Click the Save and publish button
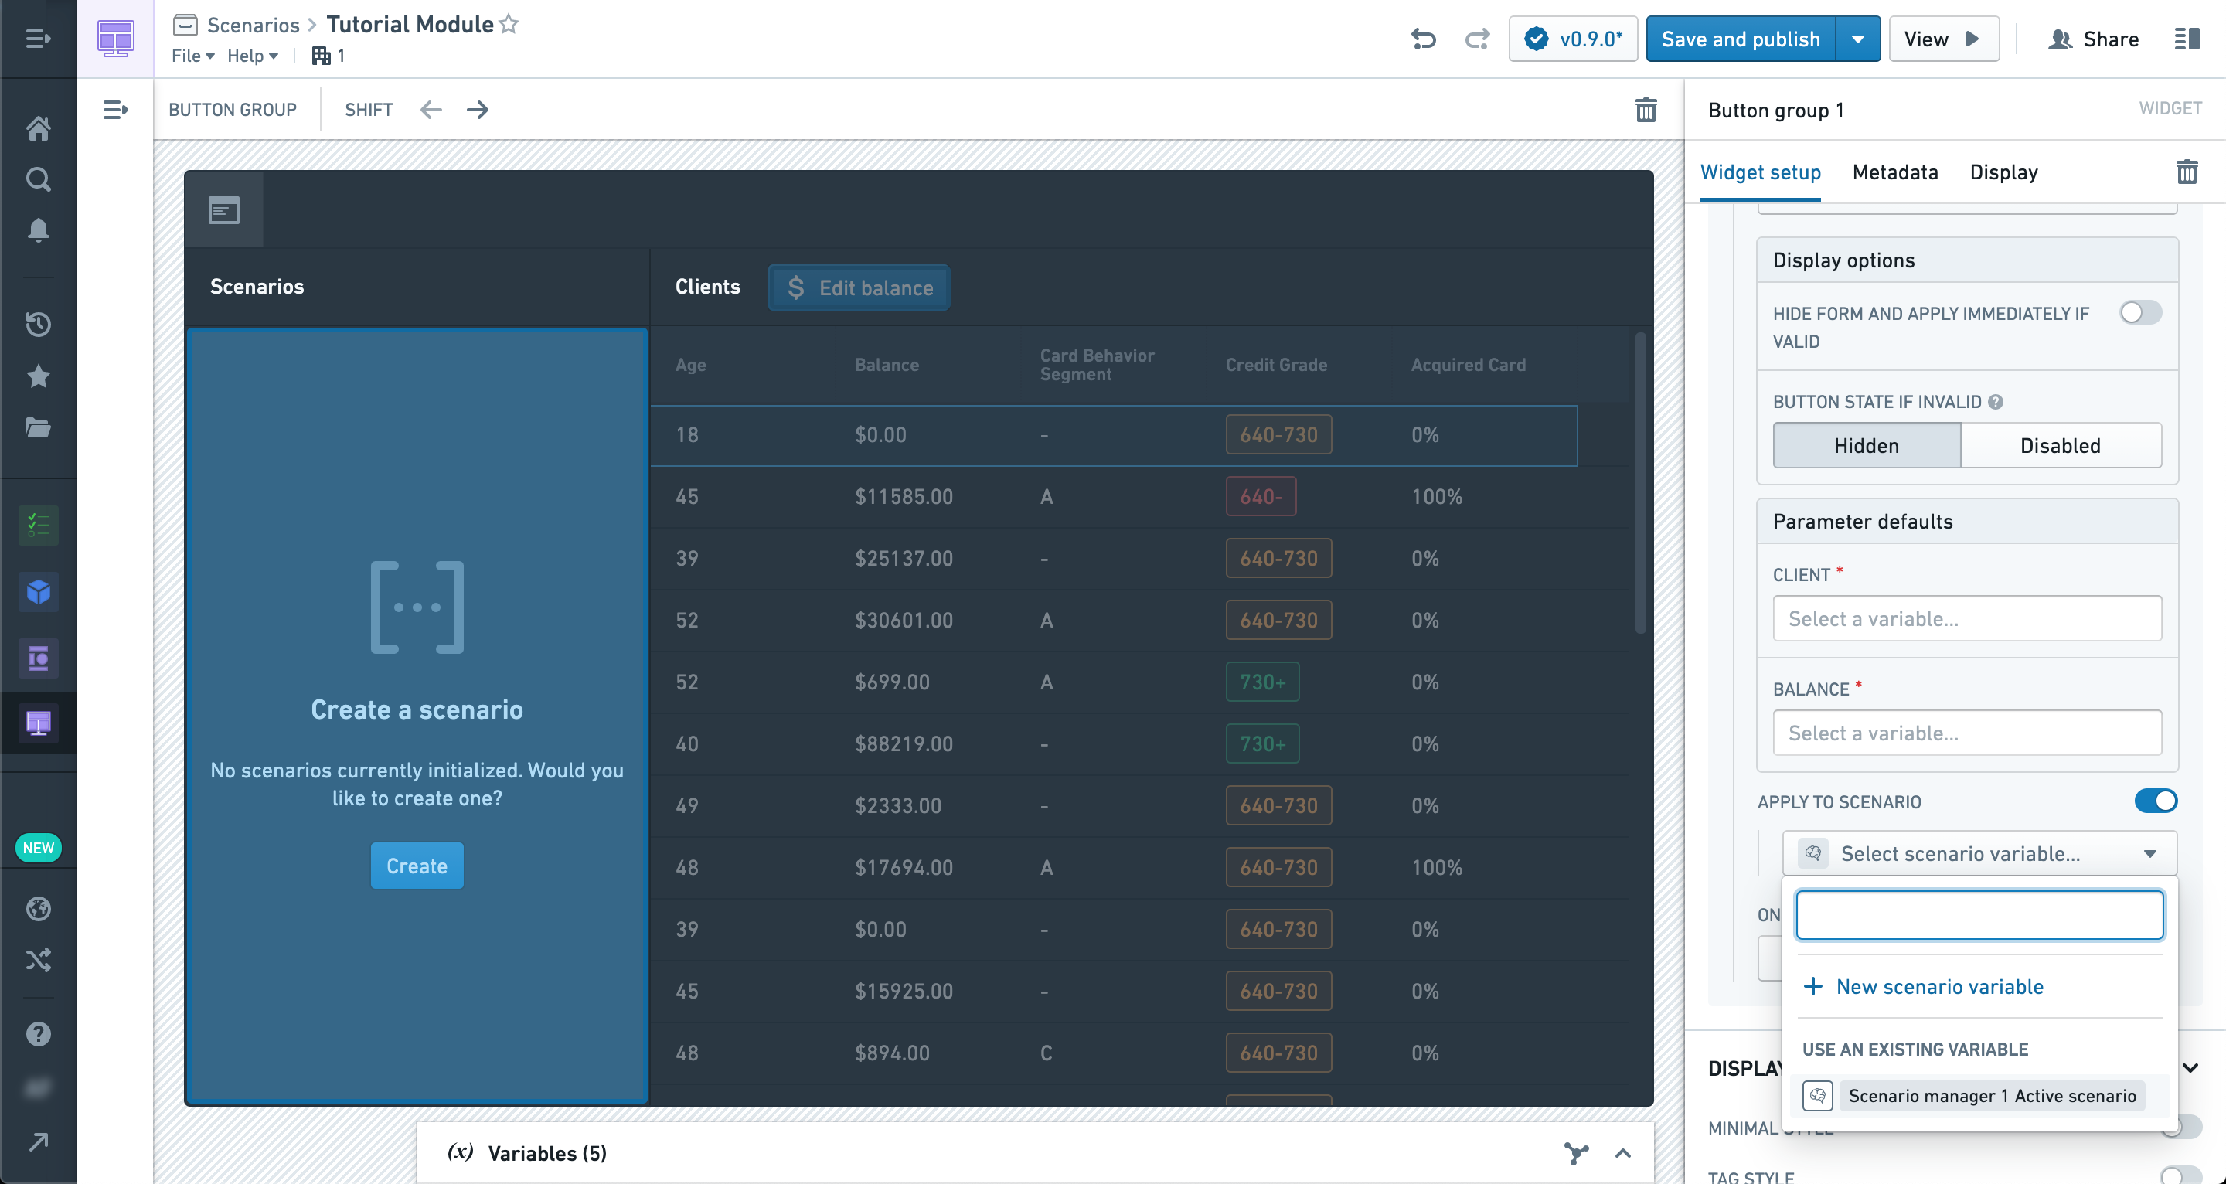Image resolution: width=2226 pixels, height=1184 pixels. click(1741, 39)
